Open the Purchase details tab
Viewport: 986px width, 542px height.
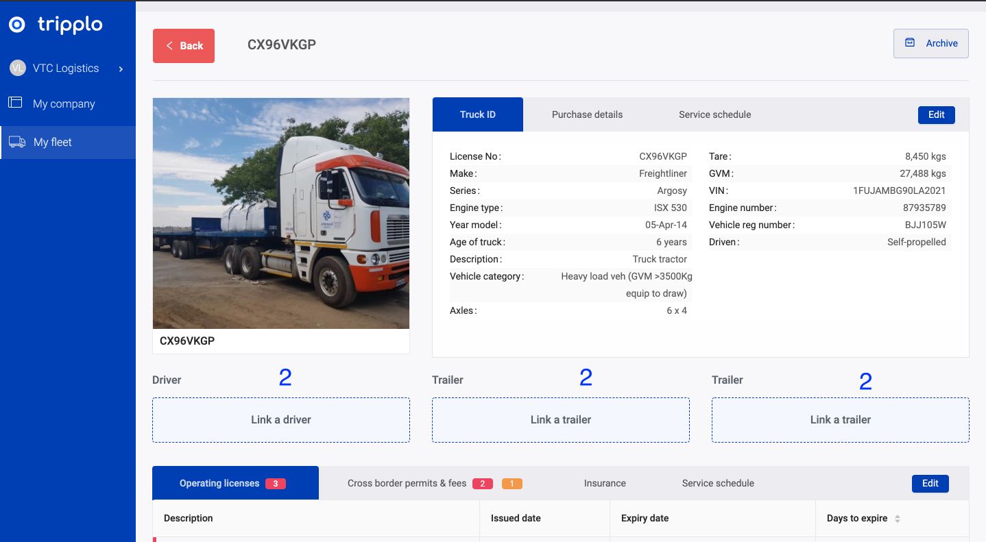tap(587, 114)
